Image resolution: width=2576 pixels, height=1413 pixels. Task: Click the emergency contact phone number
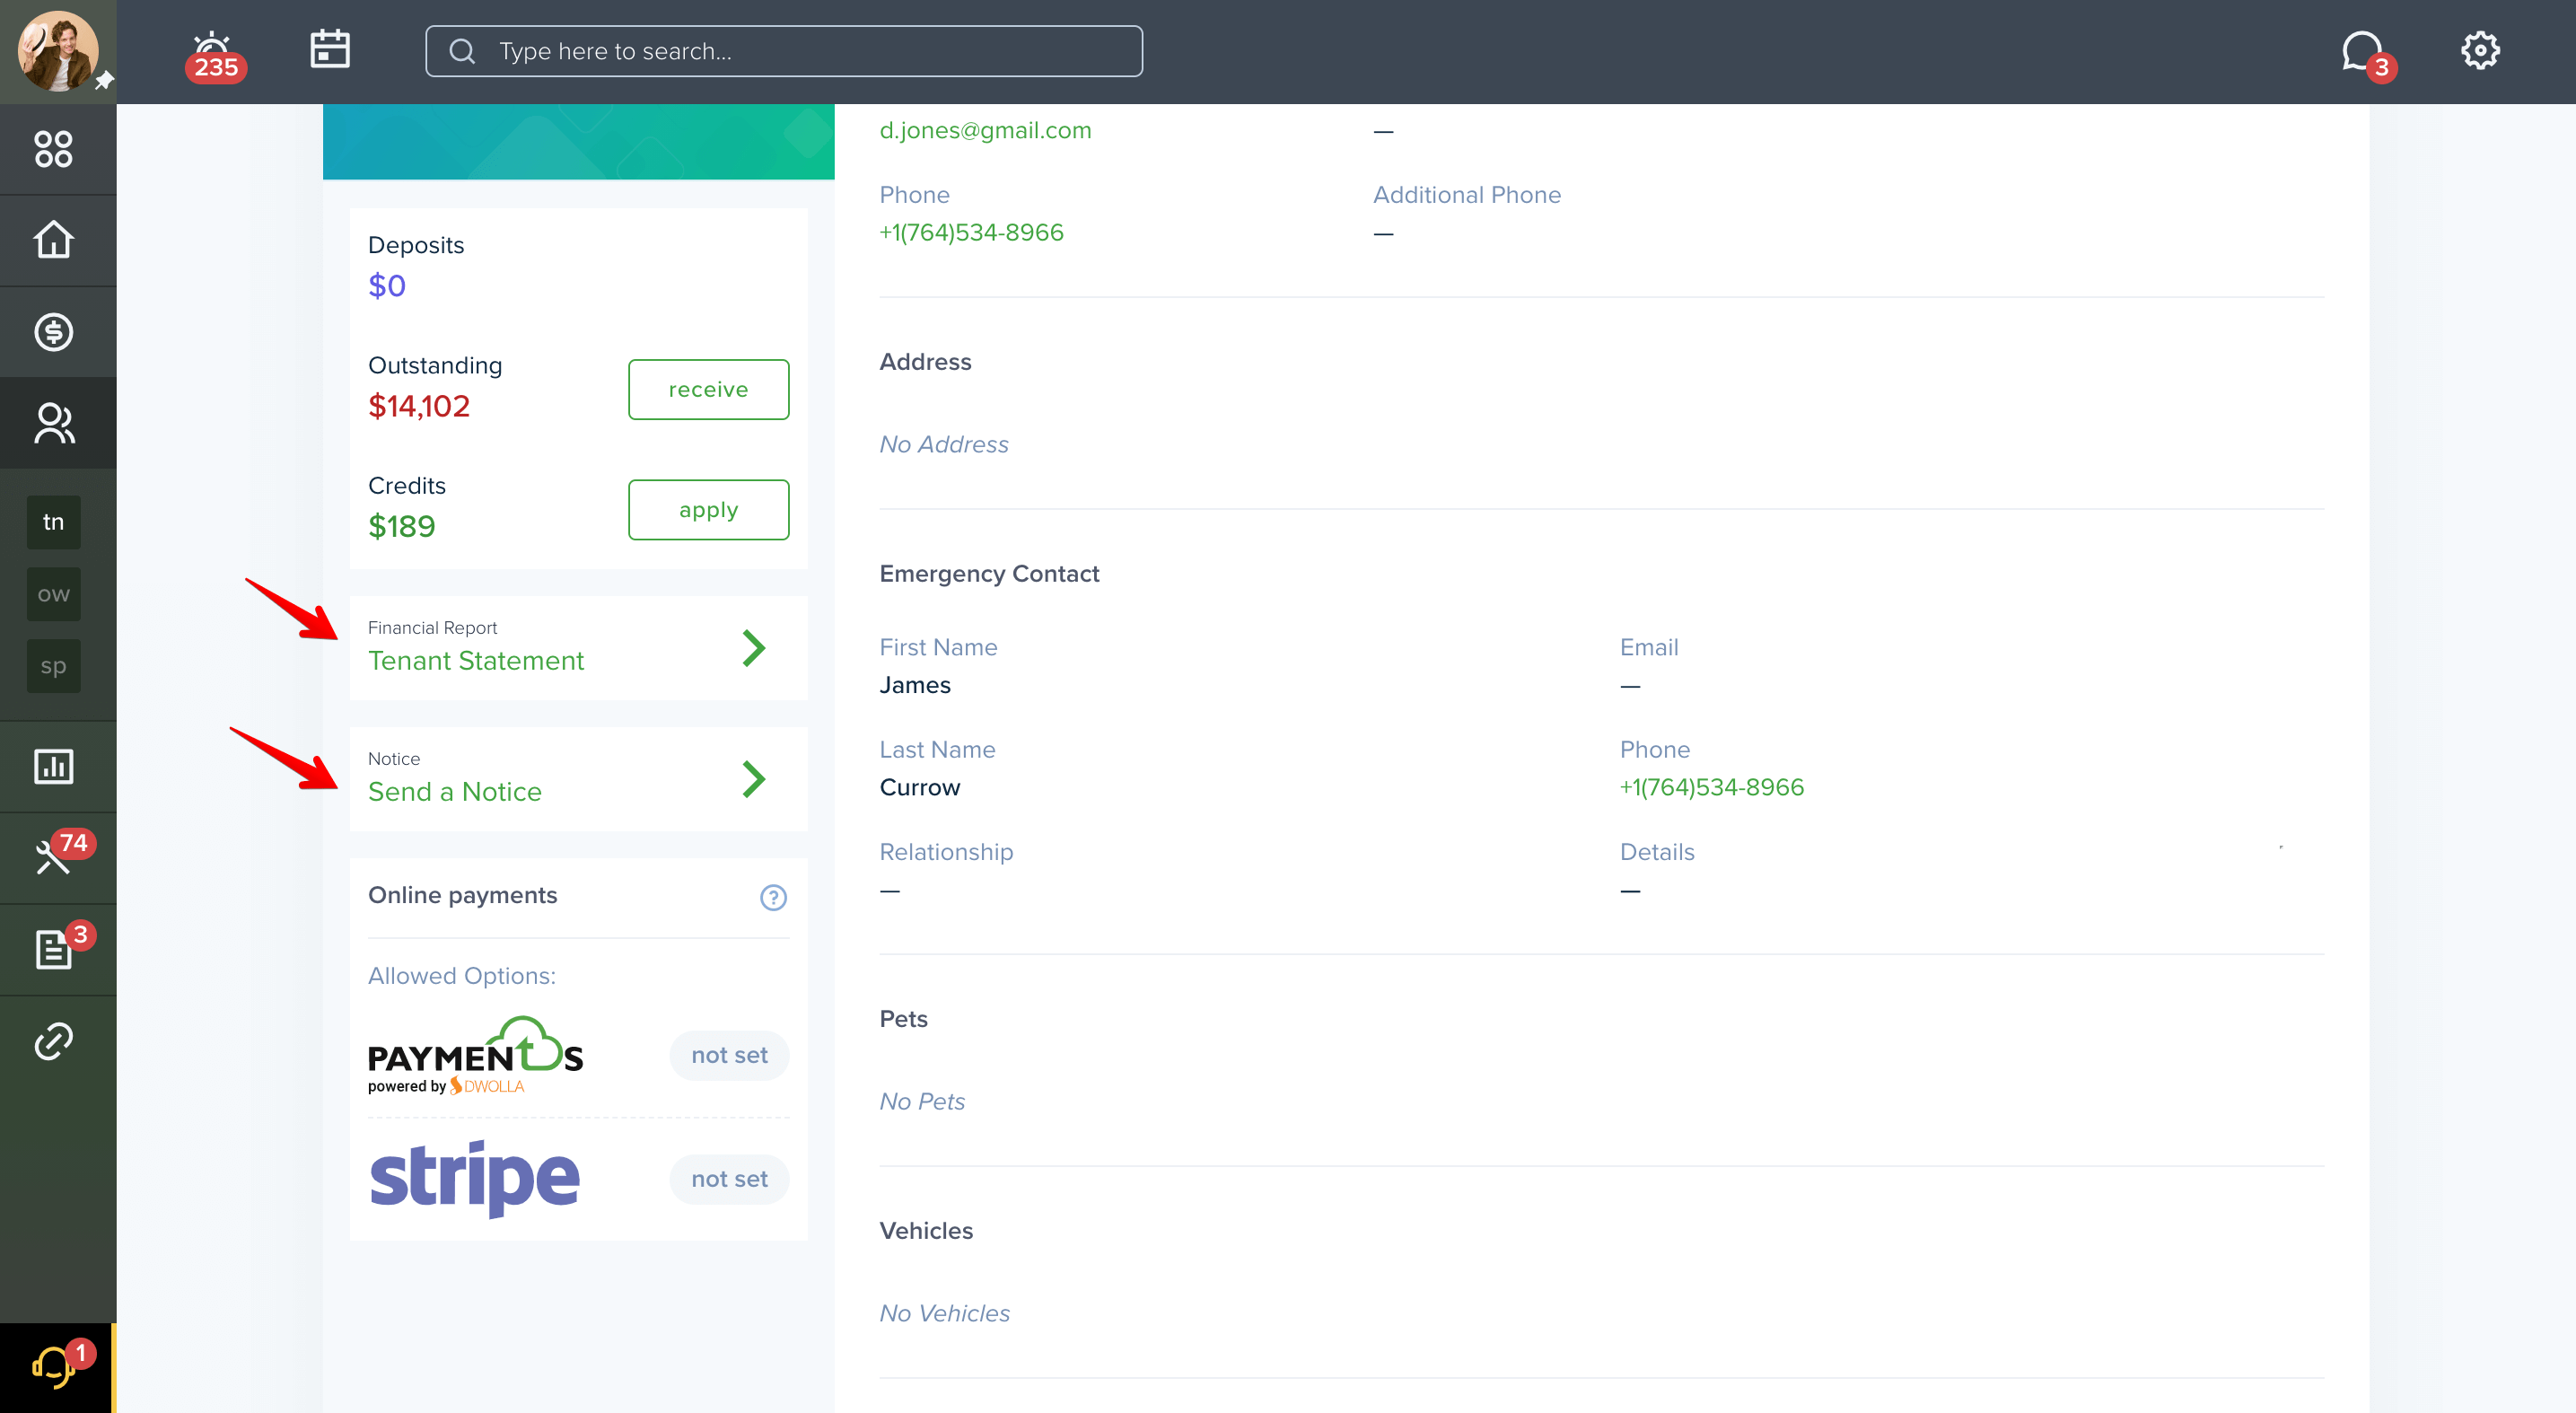[1711, 787]
